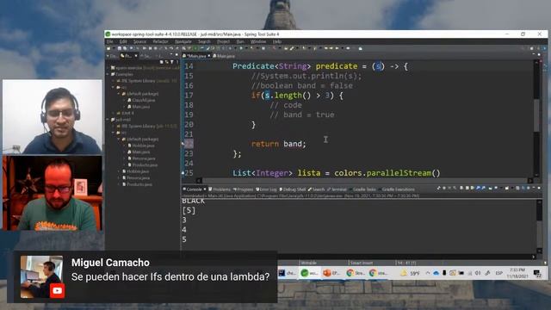
Task: Switch to the unsaved *Main.java editor tab
Action: 195,56
